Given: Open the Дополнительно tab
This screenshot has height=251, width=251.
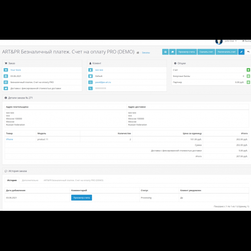Looking at the screenshot, I should (30, 180).
